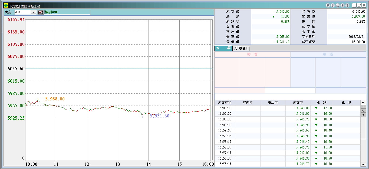Click the add-window plus icon in title bar
Viewport: 369px width, 169px height.
coord(338,5)
